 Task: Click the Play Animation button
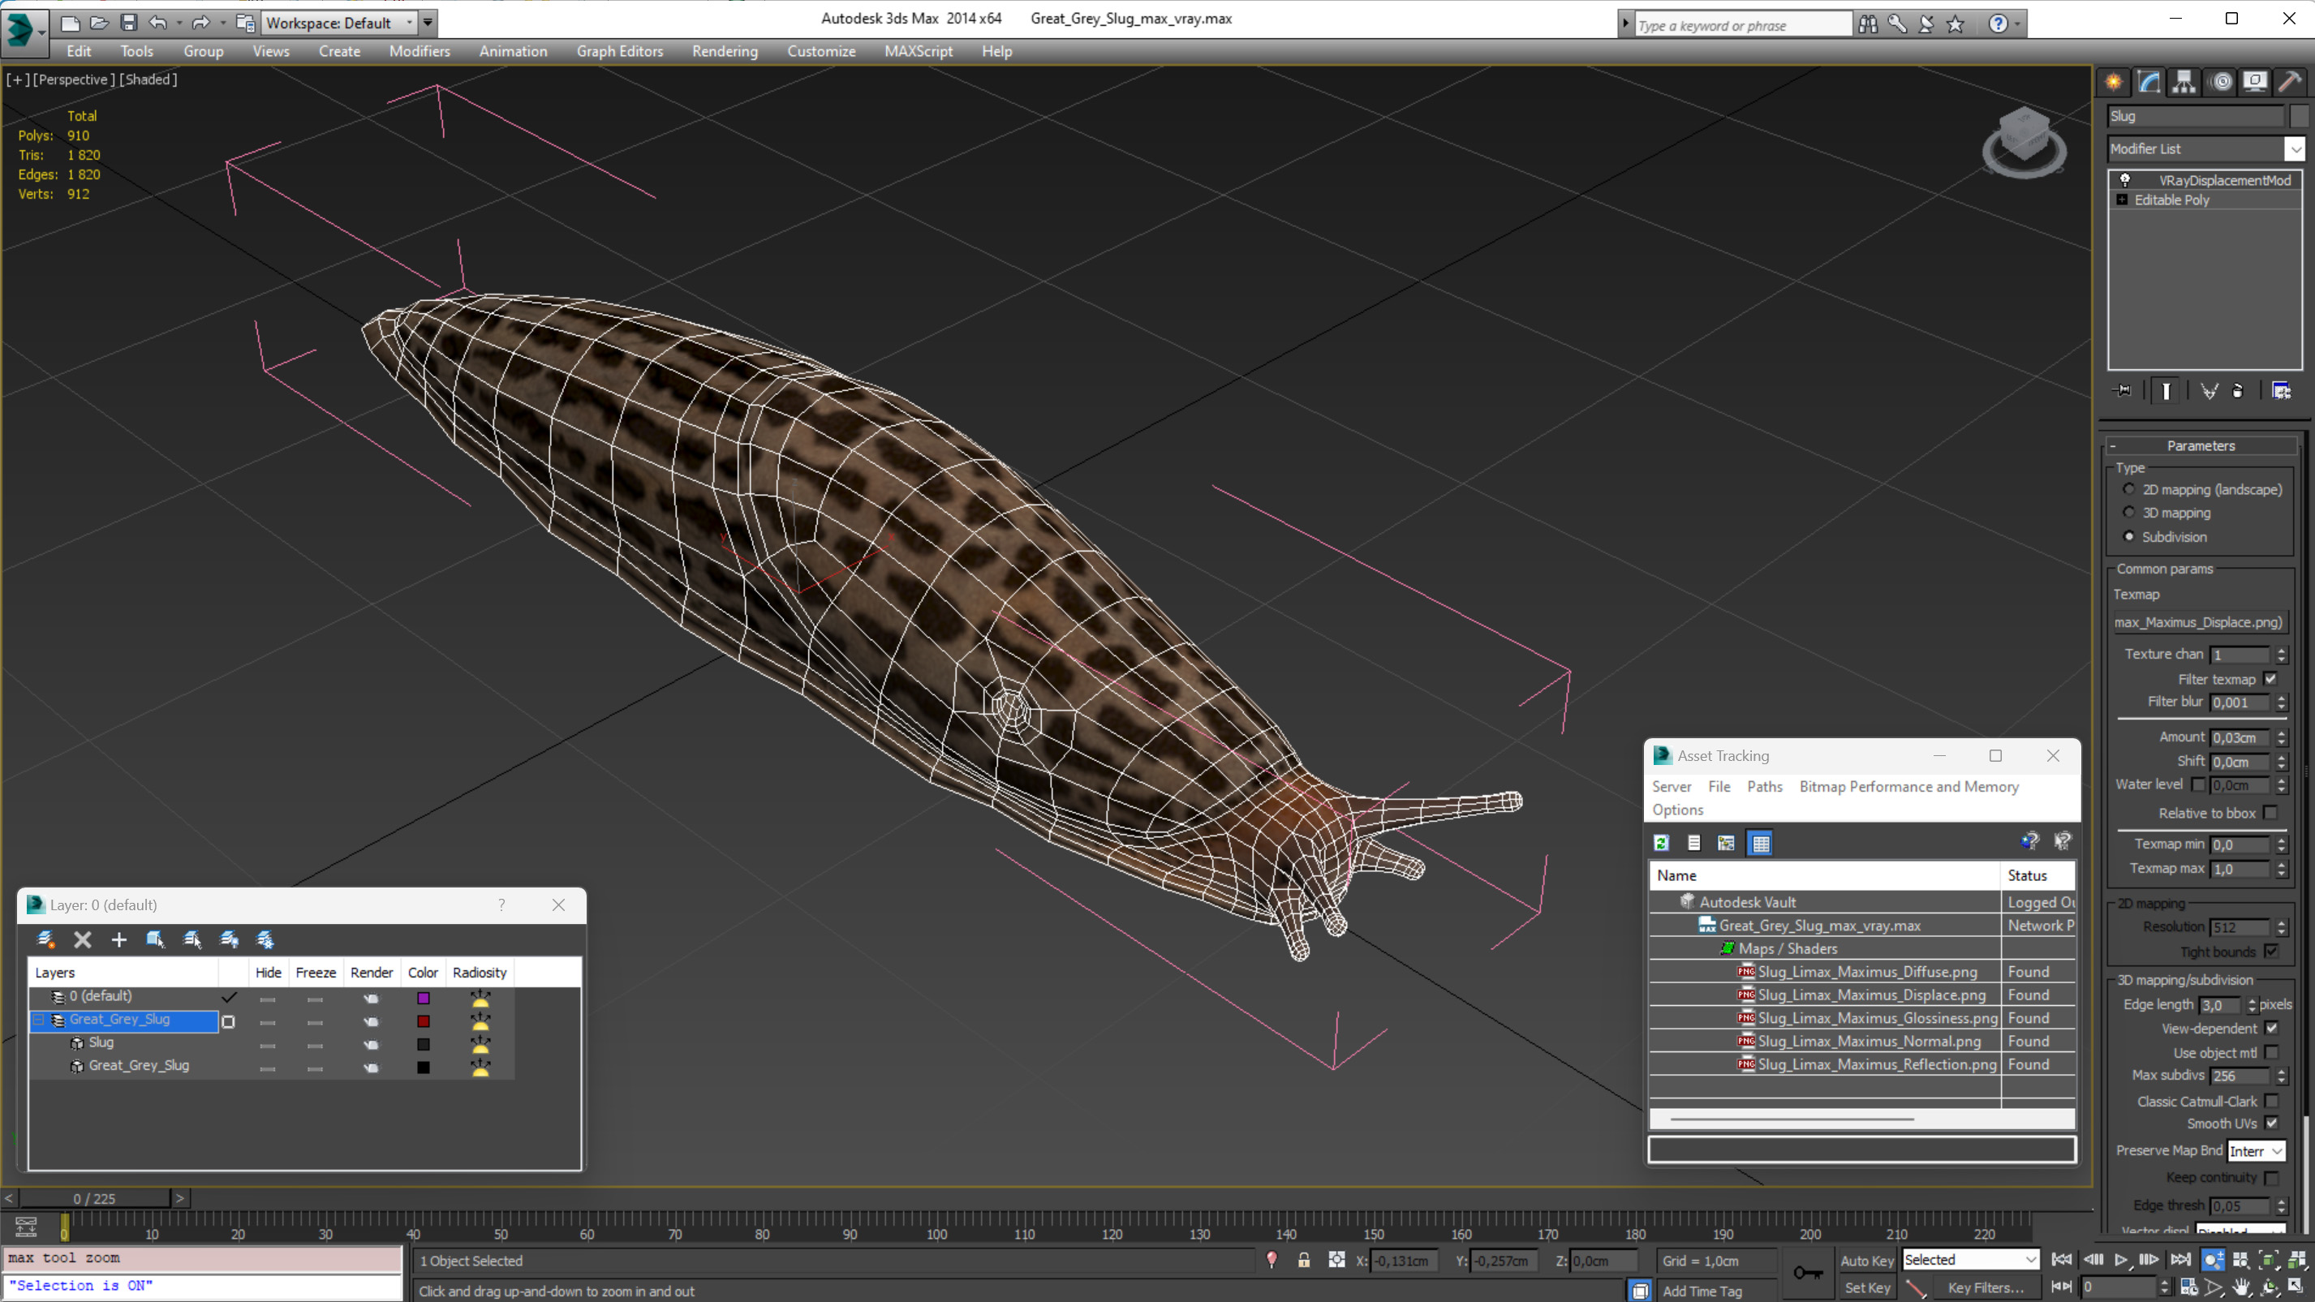(x=2121, y=1260)
